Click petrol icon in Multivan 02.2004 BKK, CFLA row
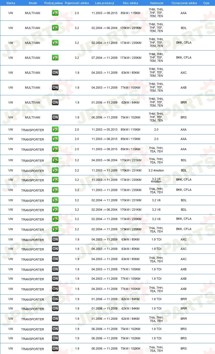 pyautogui.click(x=55, y=43)
